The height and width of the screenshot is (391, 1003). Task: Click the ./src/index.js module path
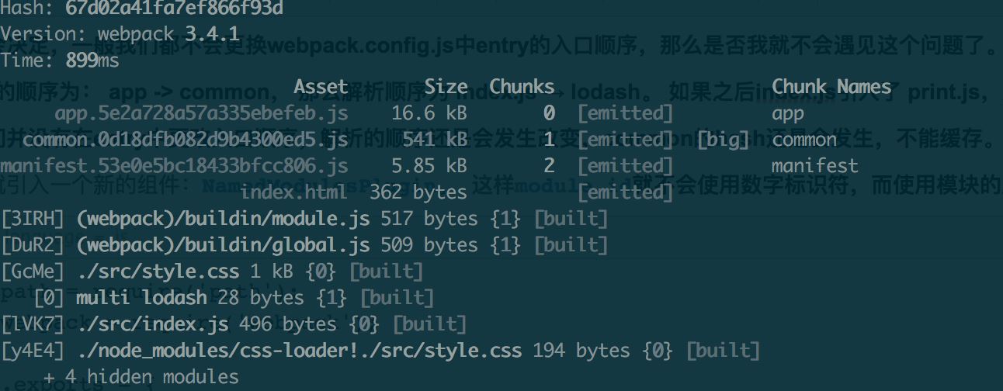point(152,324)
